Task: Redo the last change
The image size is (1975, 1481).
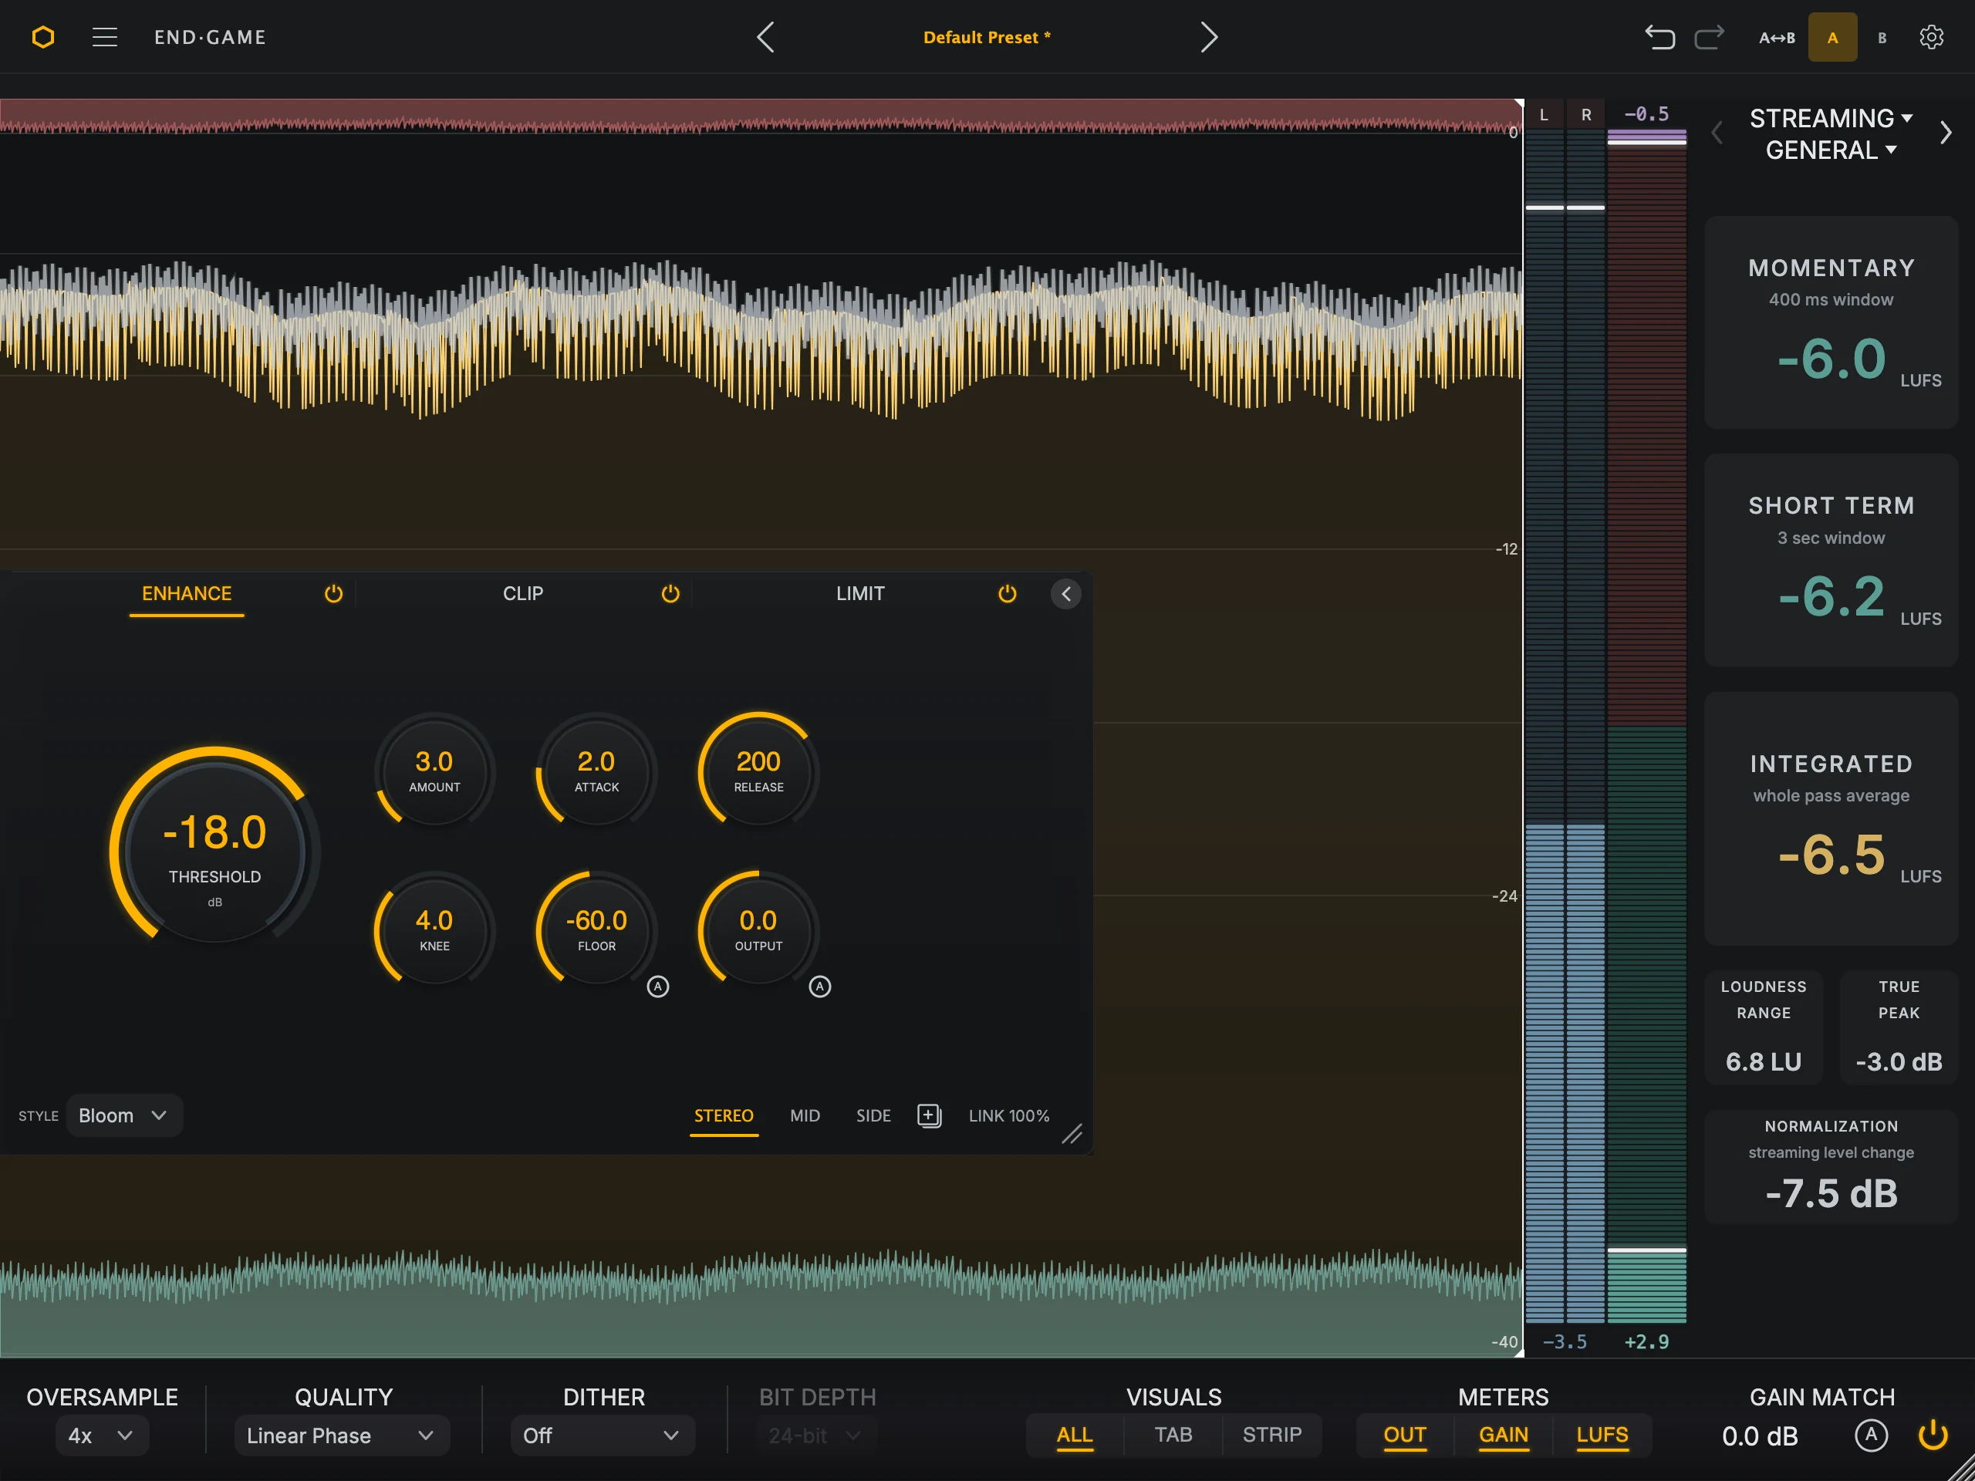Action: pyautogui.click(x=1709, y=38)
